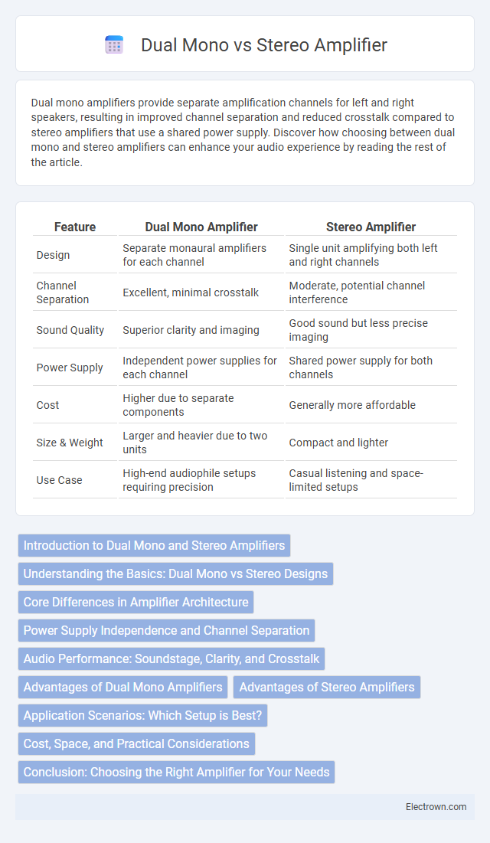
Task: Click the Use Case row label
Action: pos(59,480)
